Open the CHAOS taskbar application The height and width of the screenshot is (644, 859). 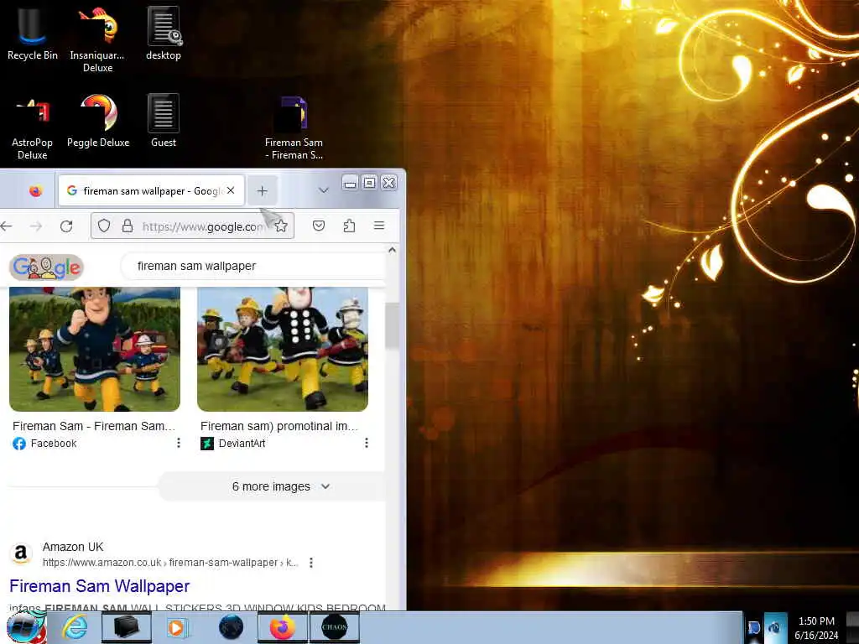tap(335, 627)
